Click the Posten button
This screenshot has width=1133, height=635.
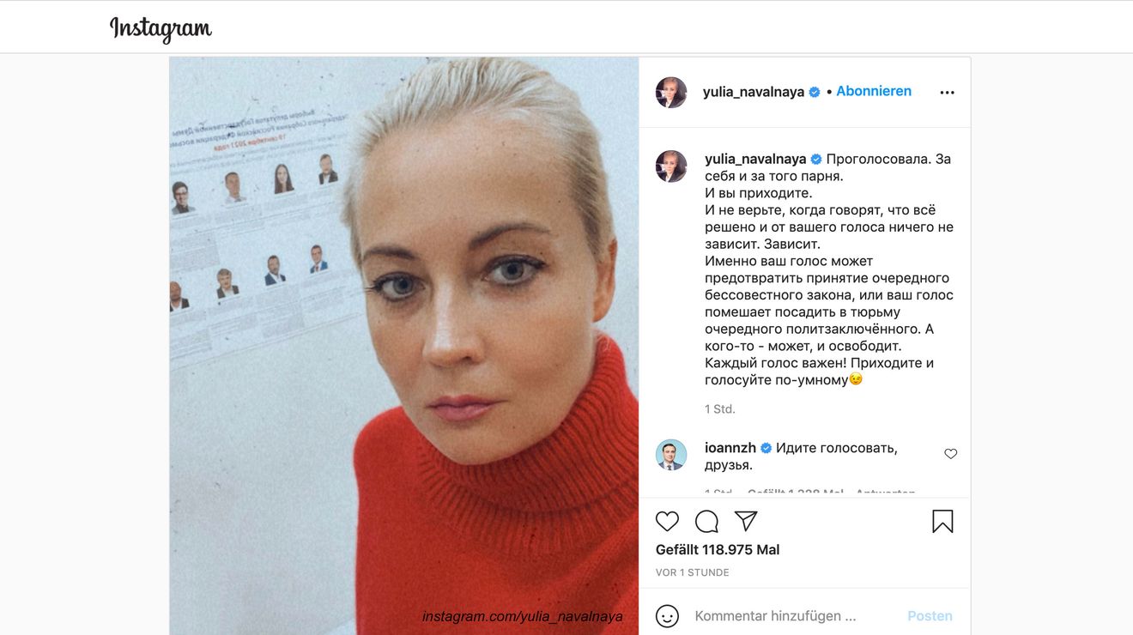click(930, 616)
